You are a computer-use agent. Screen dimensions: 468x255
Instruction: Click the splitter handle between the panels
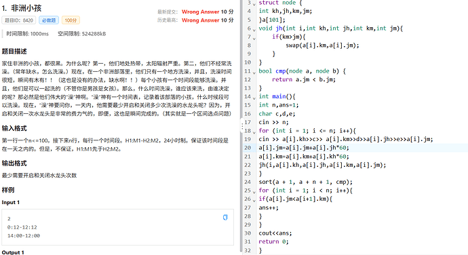(241, 126)
